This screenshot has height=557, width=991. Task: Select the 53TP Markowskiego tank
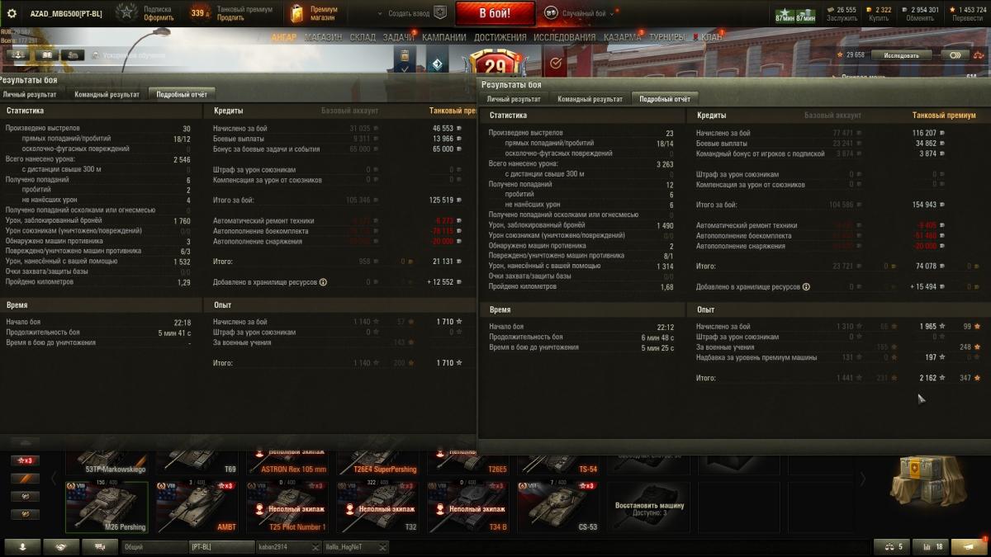107,462
